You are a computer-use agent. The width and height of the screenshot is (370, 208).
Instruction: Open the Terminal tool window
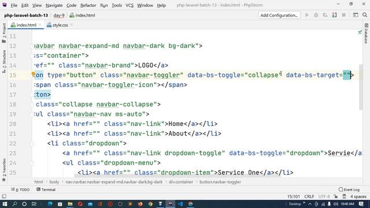pos(46,190)
